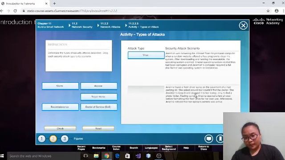This screenshot has width=285, height=160.
Task: Click the bookmark icon in bottom bar
Action: click(220, 139)
